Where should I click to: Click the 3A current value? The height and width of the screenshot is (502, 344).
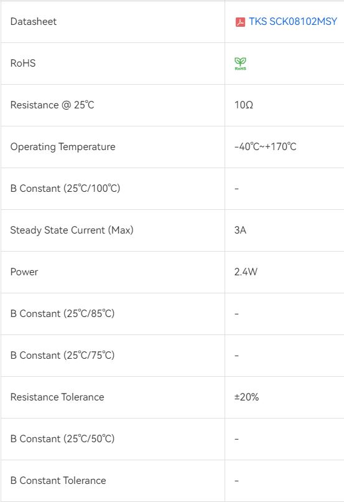pos(240,230)
